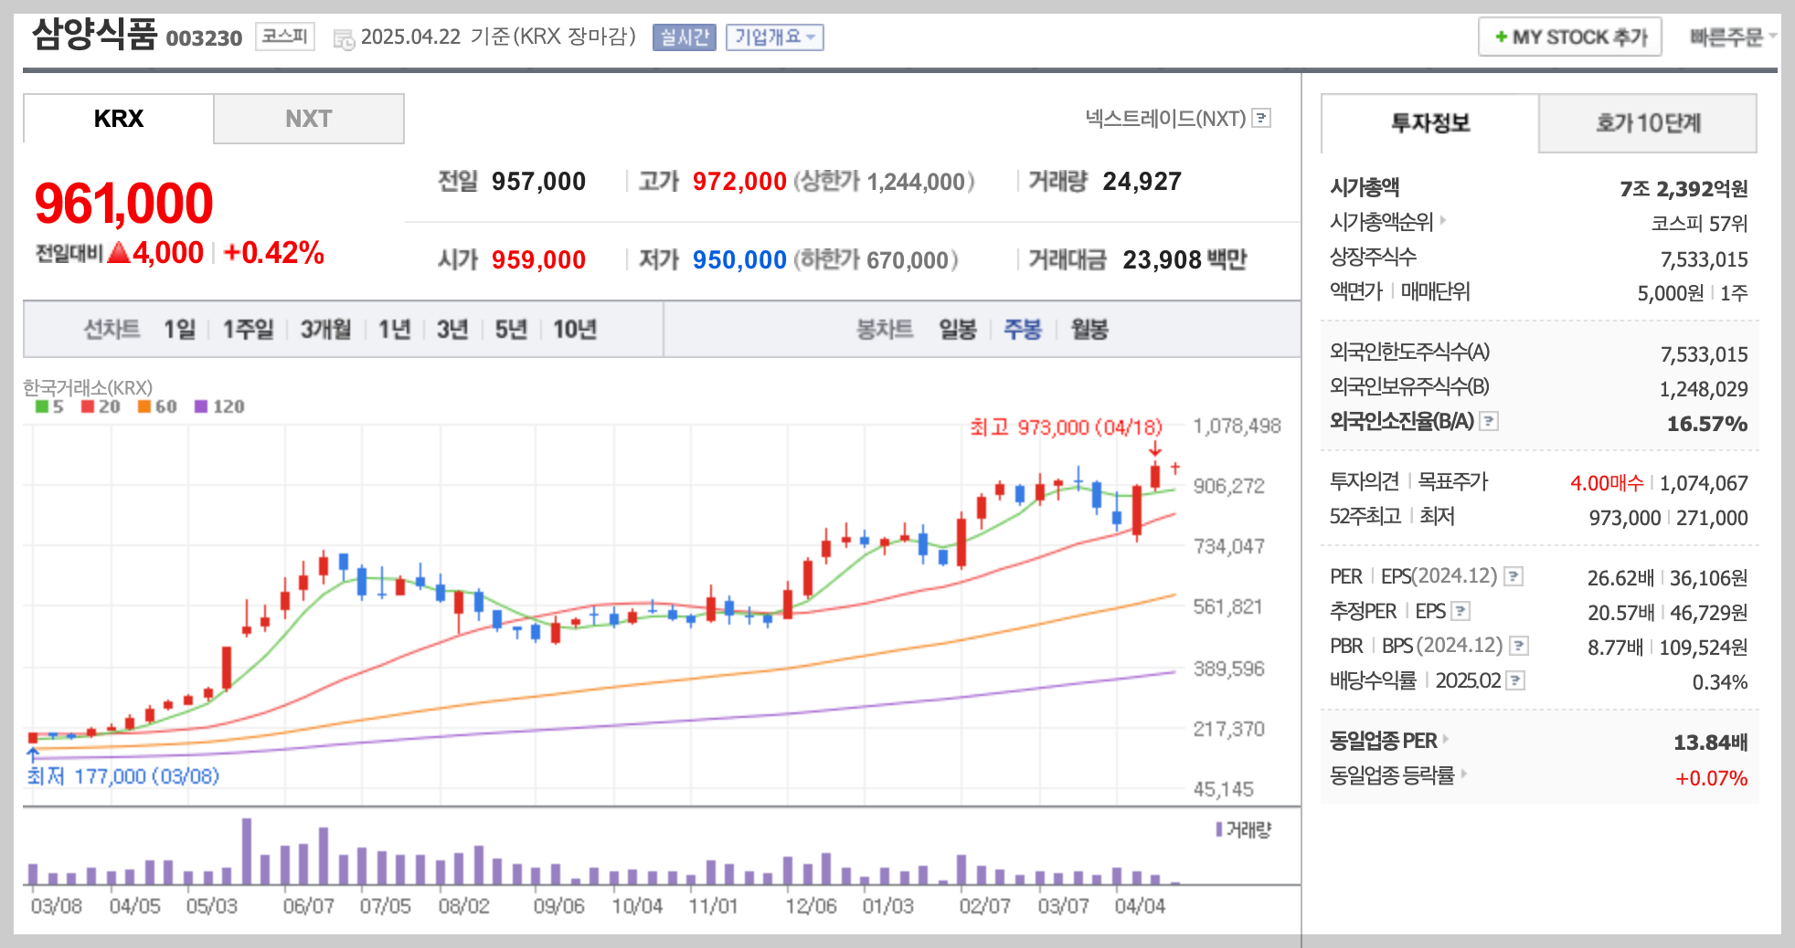Select the 10년 line chart period
Screen dimensions: 1795x948
pyautogui.click(x=575, y=329)
